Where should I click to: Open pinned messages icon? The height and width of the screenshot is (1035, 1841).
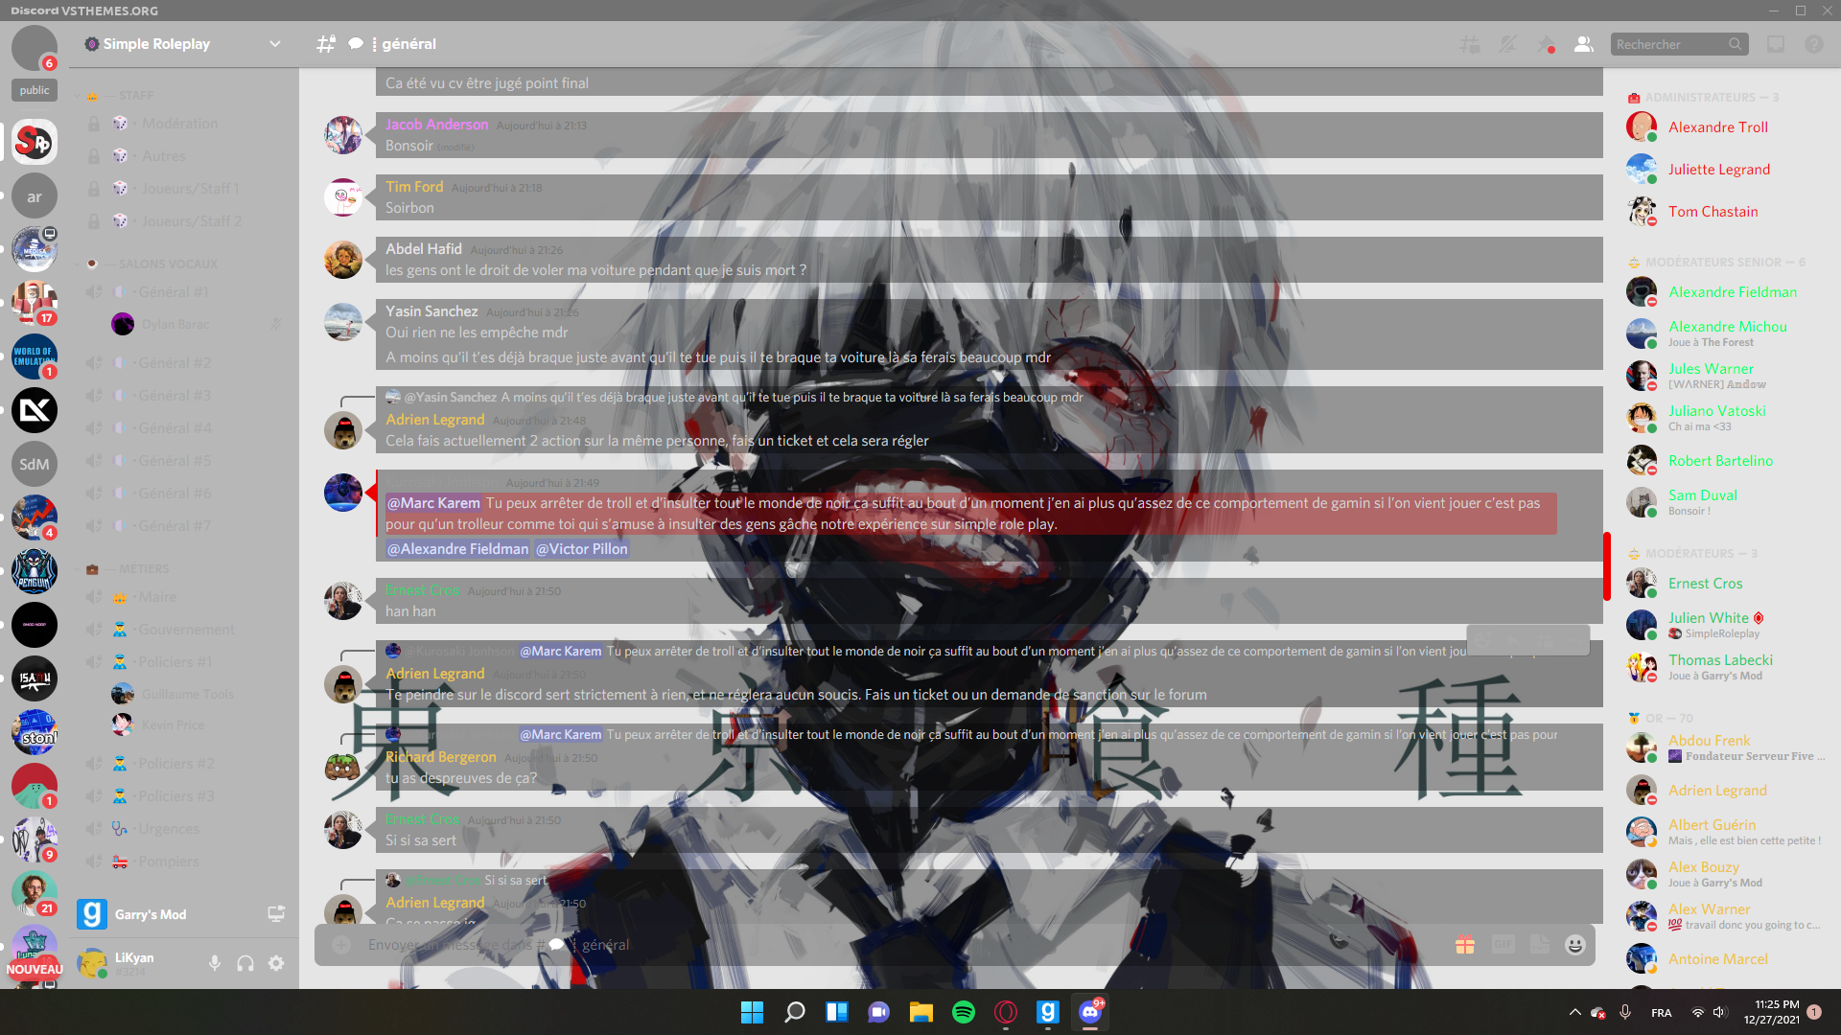[x=1546, y=44]
